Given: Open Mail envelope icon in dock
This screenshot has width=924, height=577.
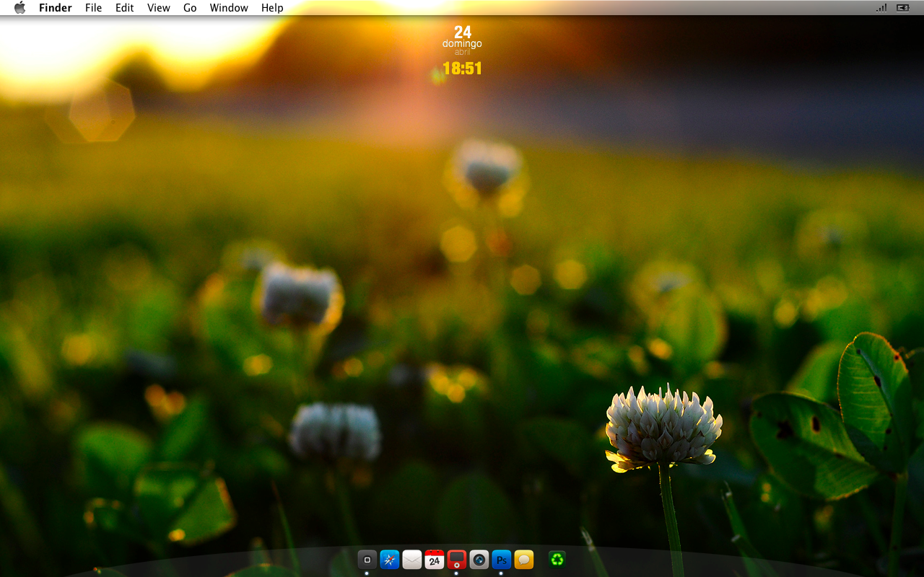Looking at the screenshot, I should click(412, 560).
